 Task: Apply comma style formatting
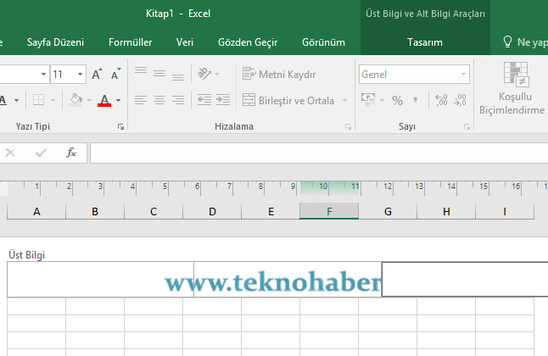point(415,100)
